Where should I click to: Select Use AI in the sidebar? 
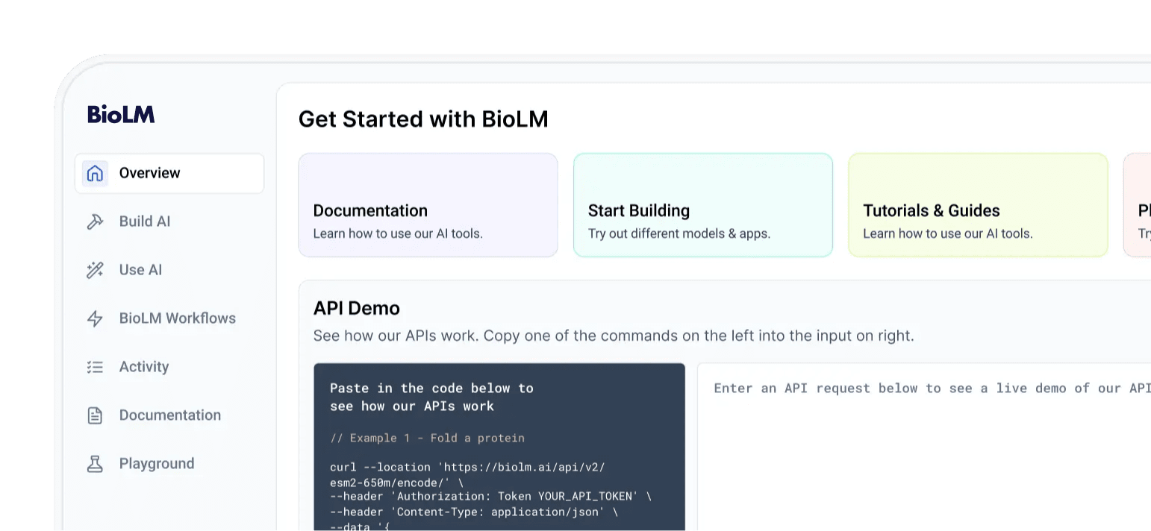(140, 270)
